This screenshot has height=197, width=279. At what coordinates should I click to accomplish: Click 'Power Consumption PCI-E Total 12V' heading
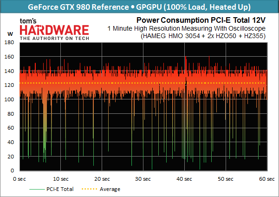click(201, 20)
